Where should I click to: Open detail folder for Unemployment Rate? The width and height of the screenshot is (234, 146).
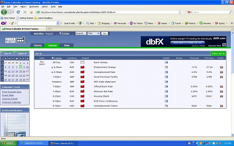click(x=166, y=72)
